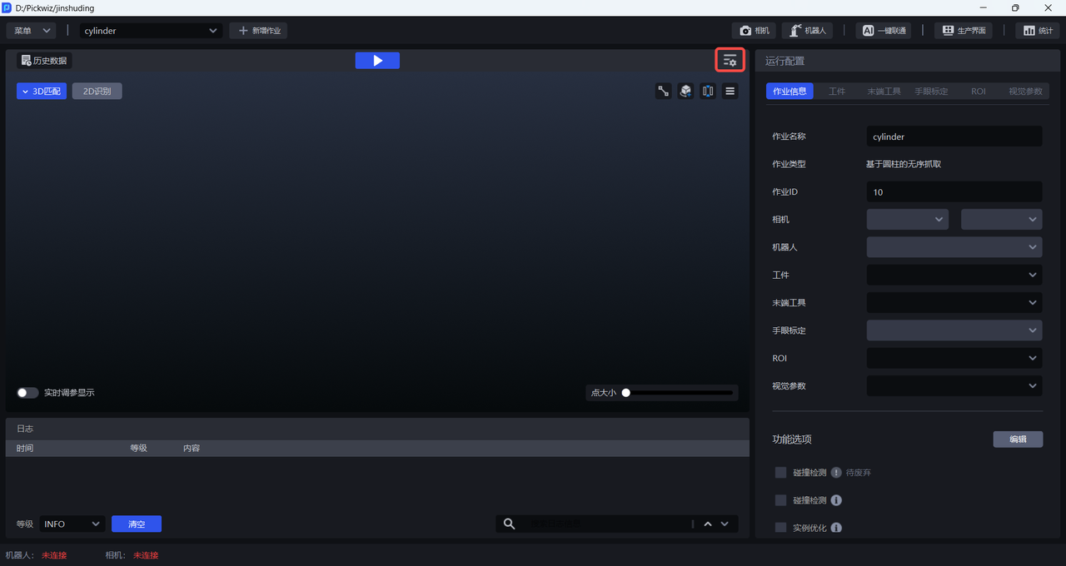The height and width of the screenshot is (566, 1066).
Task: Check the 实例优化 checkbox
Action: tap(780, 528)
